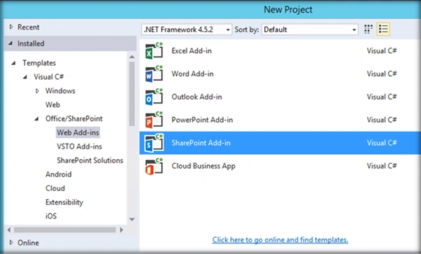421x254 pixels.
Task: Select VSTO Add-ins in the tree
Action: click(x=79, y=146)
